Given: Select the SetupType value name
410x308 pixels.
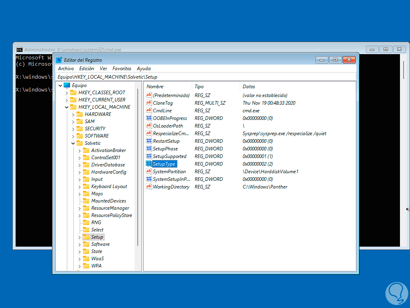Looking at the screenshot, I should tap(164, 164).
